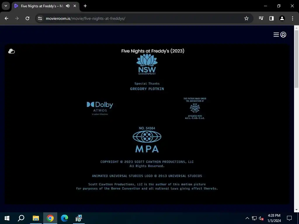Toggle the browser side panel
This screenshot has width=299, height=224.
(x=272, y=18)
